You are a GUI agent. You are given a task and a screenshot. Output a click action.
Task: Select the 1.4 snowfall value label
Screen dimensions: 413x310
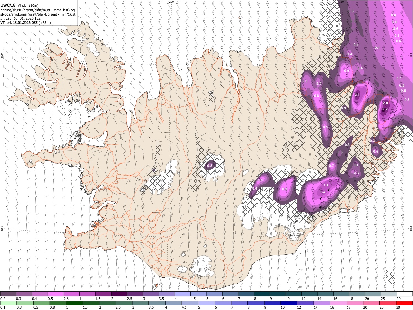click(326, 185)
